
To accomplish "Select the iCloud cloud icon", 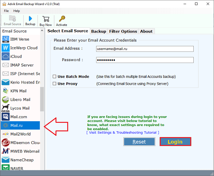I will pyautogui.click(x=6, y=56).
